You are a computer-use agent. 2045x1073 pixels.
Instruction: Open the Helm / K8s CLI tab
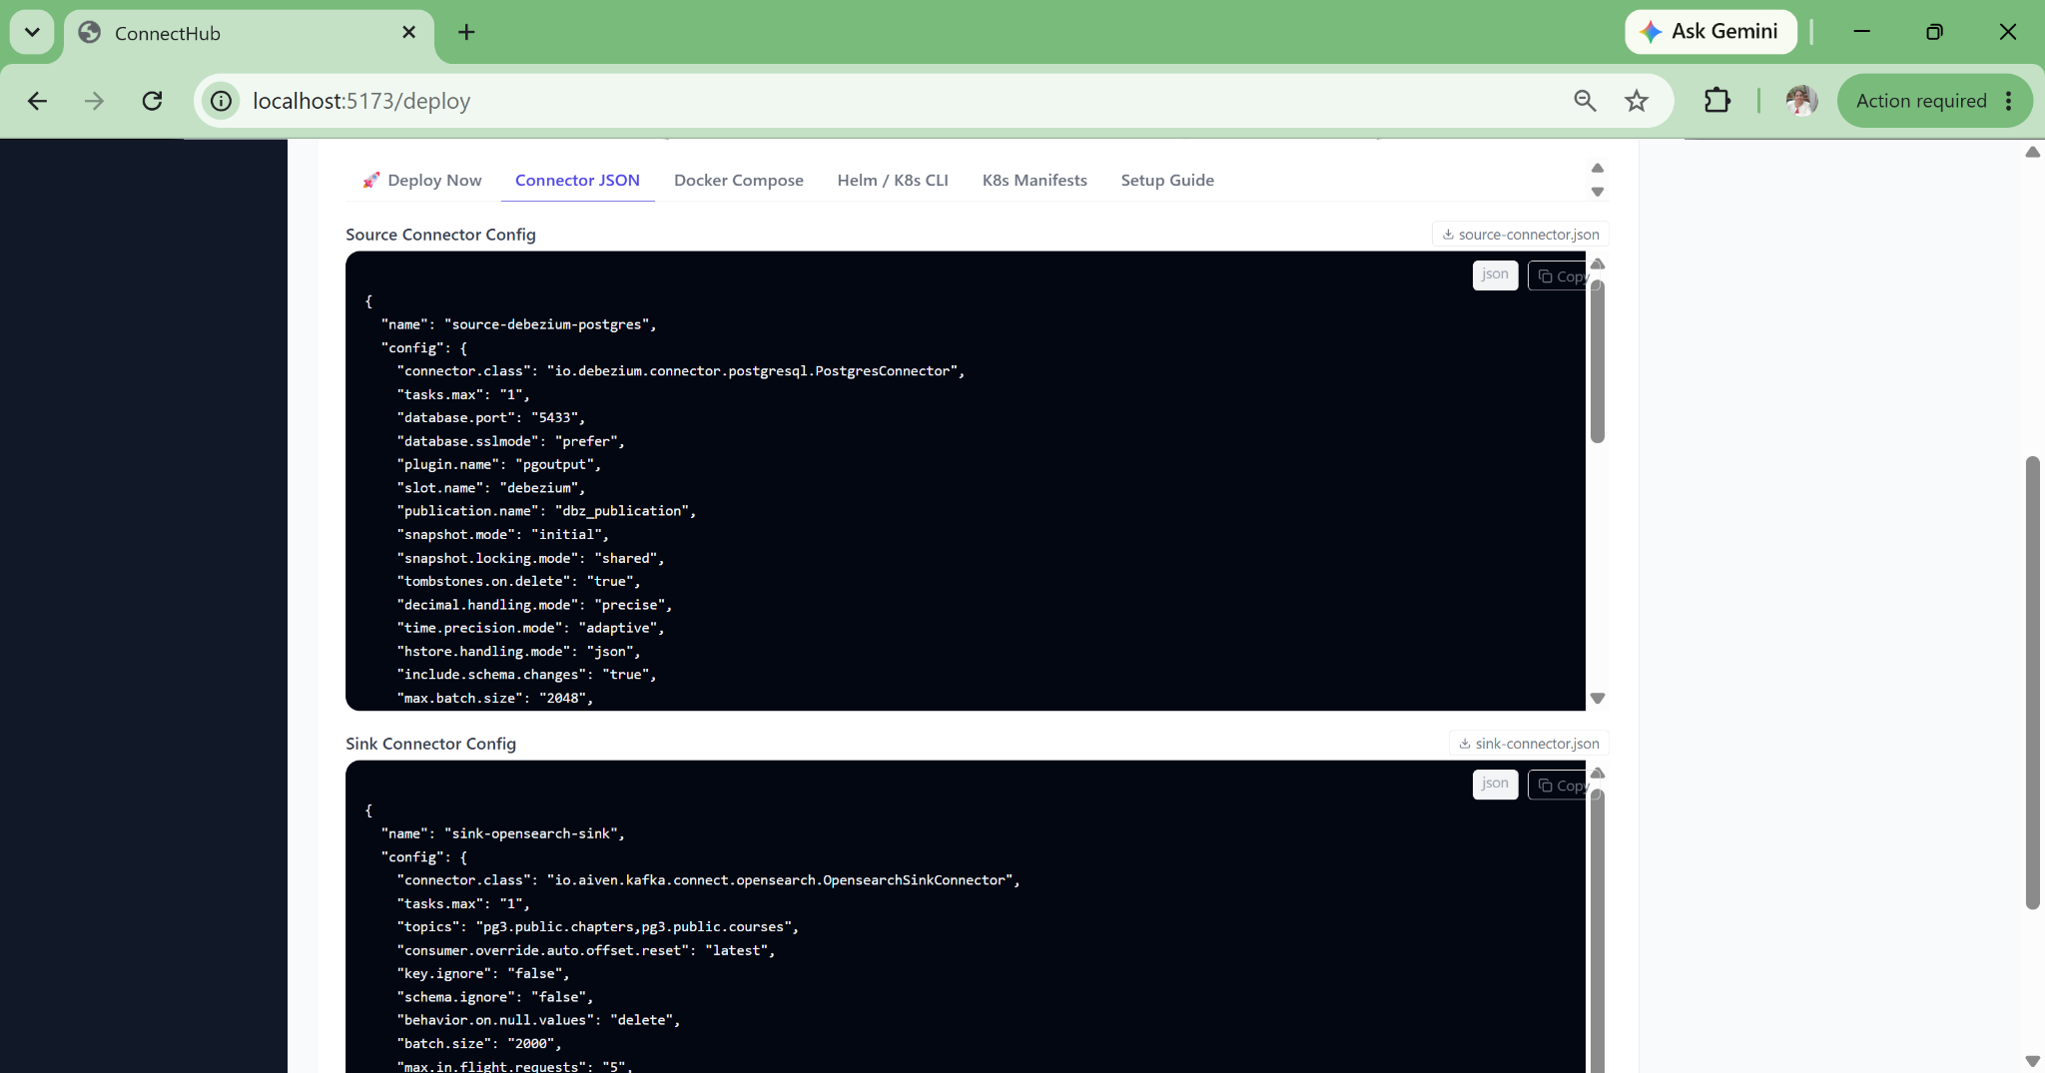point(893,181)
